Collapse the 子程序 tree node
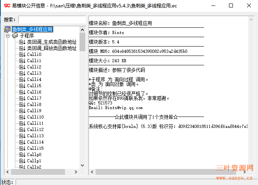Image resolution: width=258 pixels, height=185 pixels. pyautogui.click(x=7, y=36)
